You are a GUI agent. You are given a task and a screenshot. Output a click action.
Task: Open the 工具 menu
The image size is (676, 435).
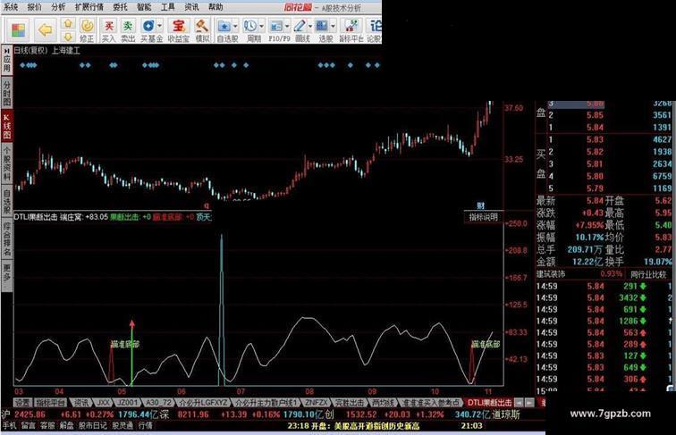(168, 7)
